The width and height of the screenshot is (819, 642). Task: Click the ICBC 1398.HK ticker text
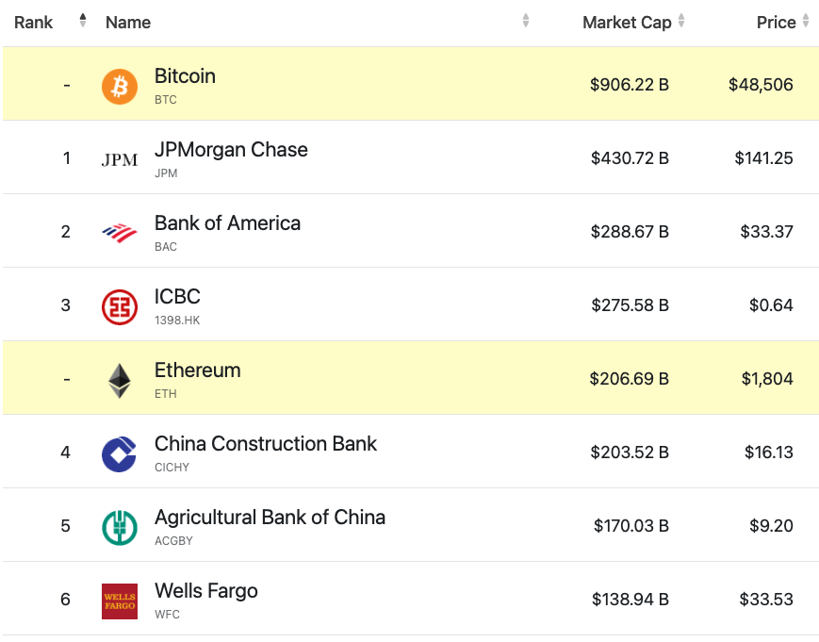pyautogui.click(x=177, y=321)
